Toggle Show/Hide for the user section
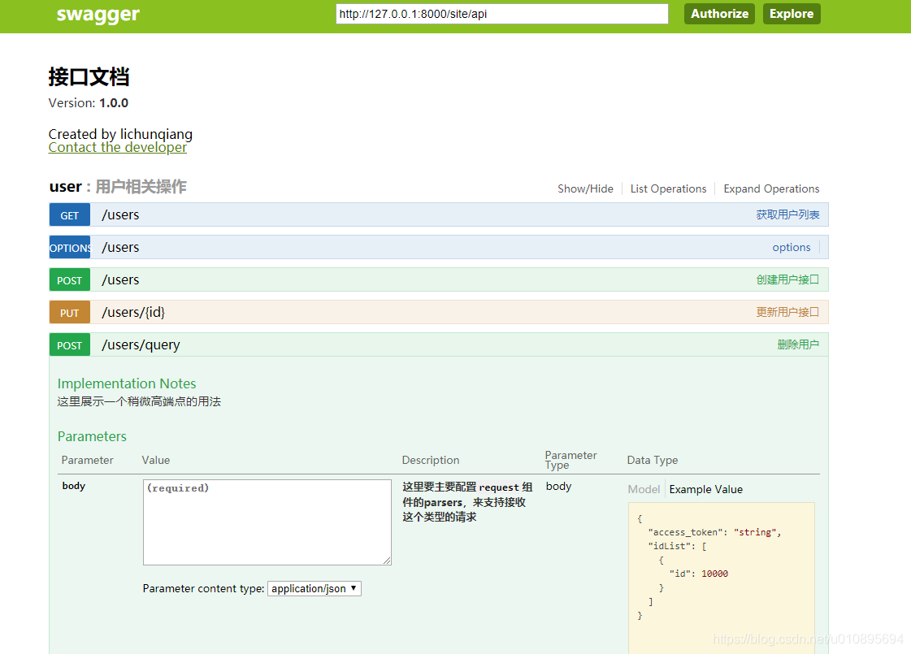The height and width of the screenshot is (654, 911). click(585, 188)
